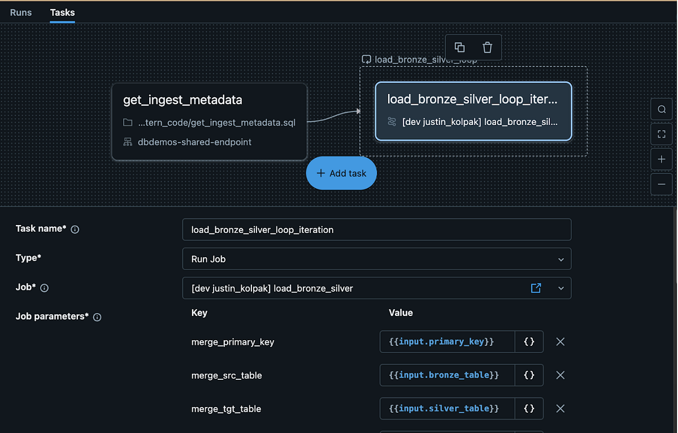Click the {} icon beside merge_primary_key value
Image resolution: width=678 pixels, height=433 pixels.
click(529, 341)
